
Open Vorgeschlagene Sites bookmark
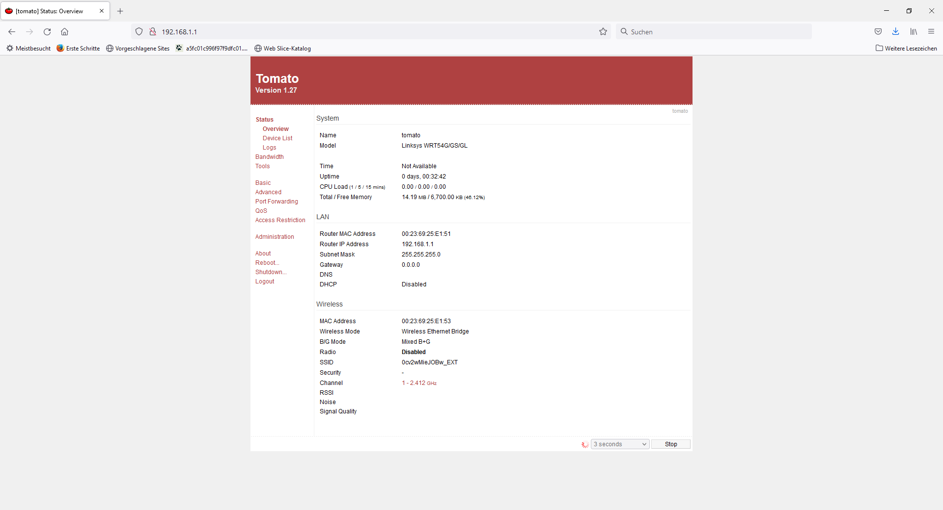[x=138, y=48]
